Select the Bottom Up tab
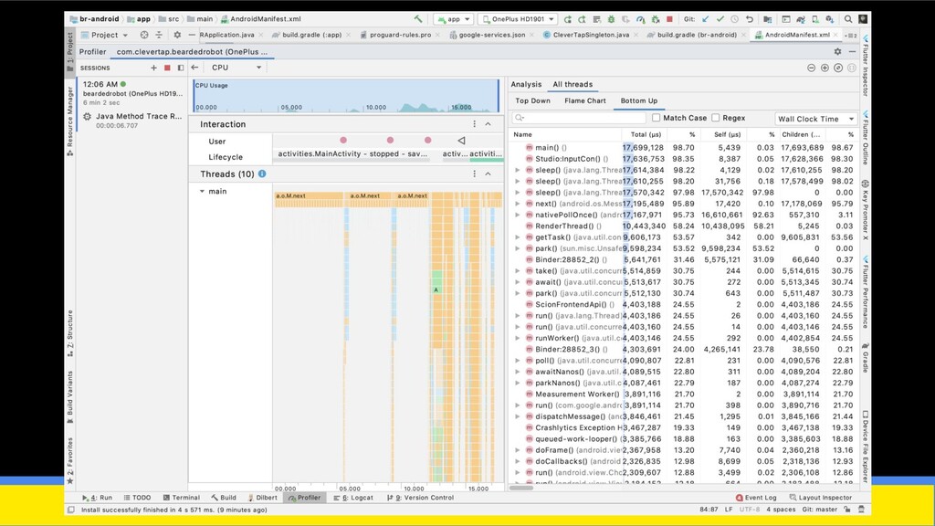Viewport: 935px width, 526px height. [638, 100]
